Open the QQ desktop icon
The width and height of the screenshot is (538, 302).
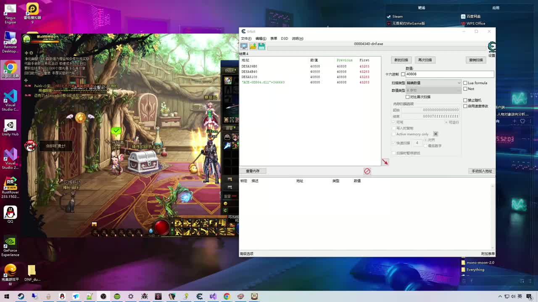pyautogui.click(x=10, y=214)
